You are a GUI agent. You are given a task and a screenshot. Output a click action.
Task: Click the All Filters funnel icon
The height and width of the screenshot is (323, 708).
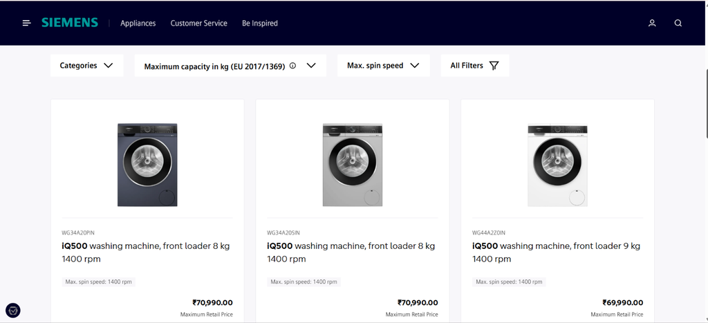494,66
